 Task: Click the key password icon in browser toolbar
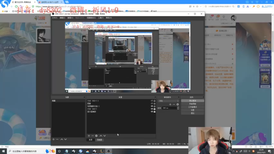click(253, 7)
